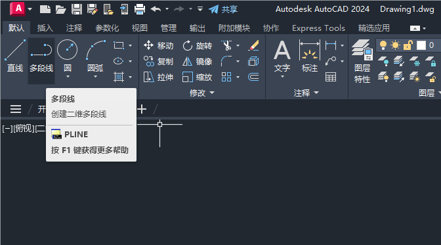Activate the Copy (复制) command

[x=158, y=61]
